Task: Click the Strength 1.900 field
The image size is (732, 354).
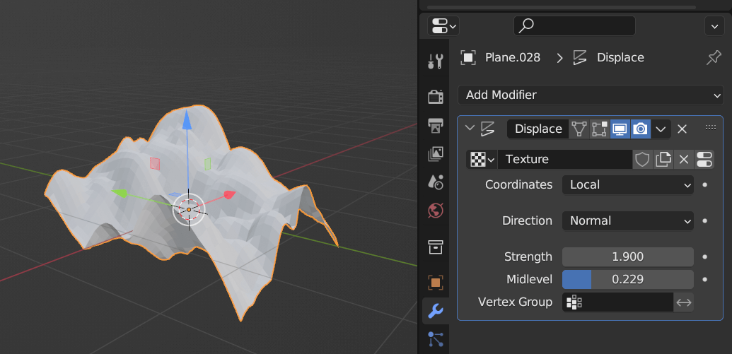Action: click(x=628, y=256)
